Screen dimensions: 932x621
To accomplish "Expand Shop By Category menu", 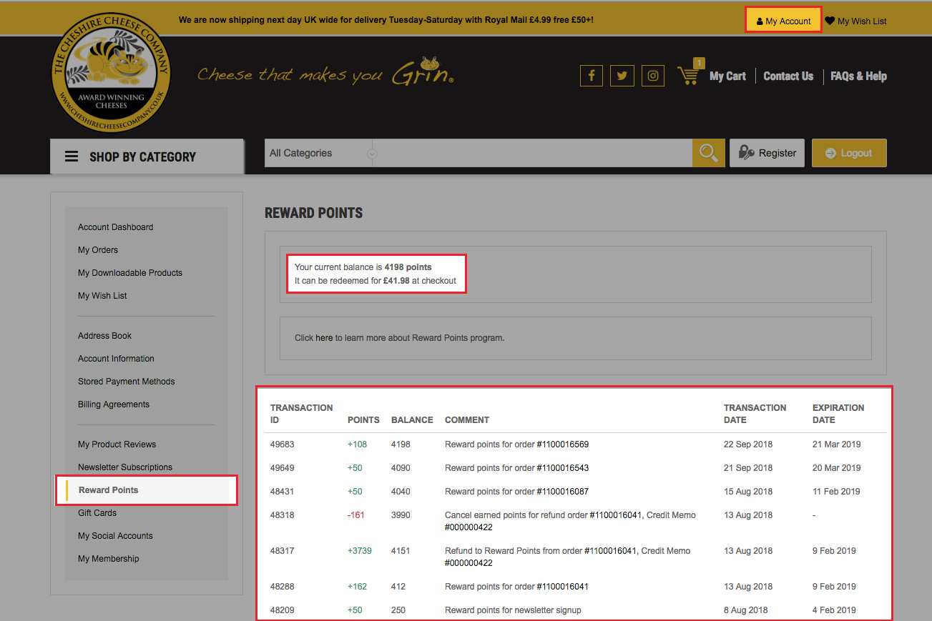I will click(147, 157).
